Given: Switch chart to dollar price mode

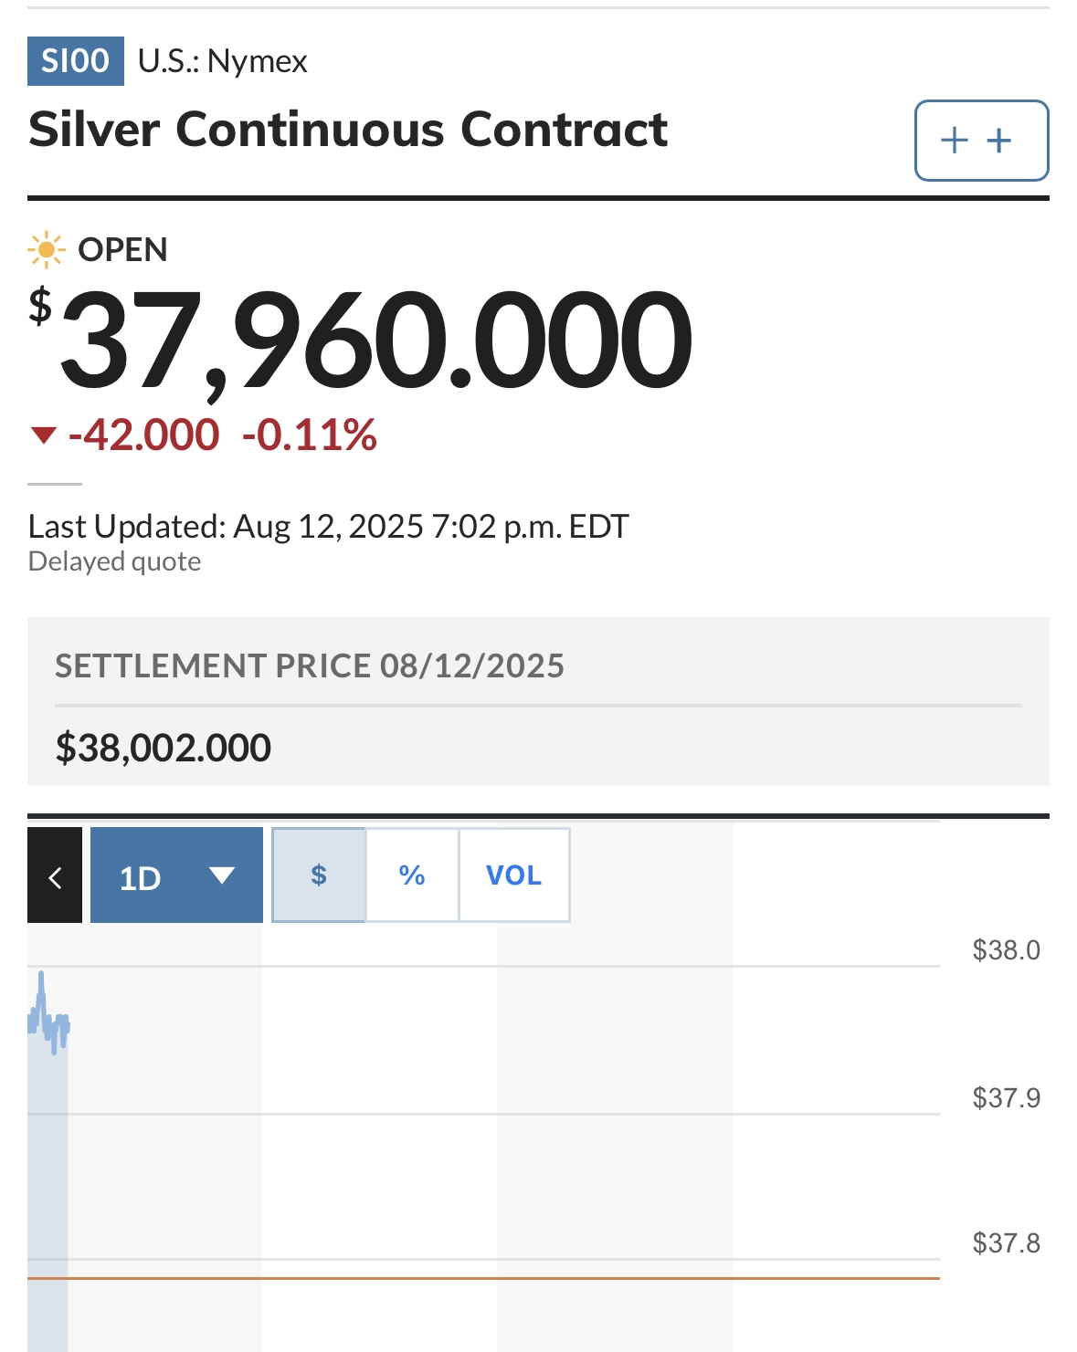Looking at the screenshot, I should tap(319, 875).
